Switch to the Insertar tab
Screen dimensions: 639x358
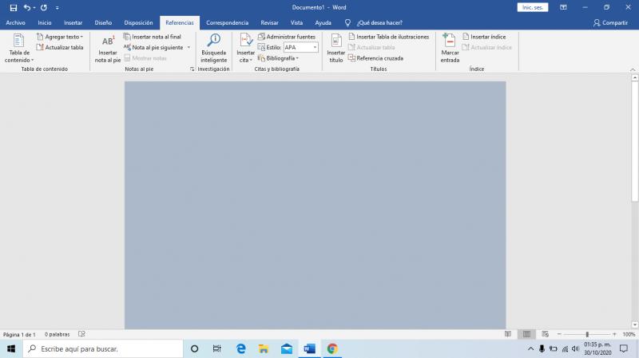click(x=73, y=23)
